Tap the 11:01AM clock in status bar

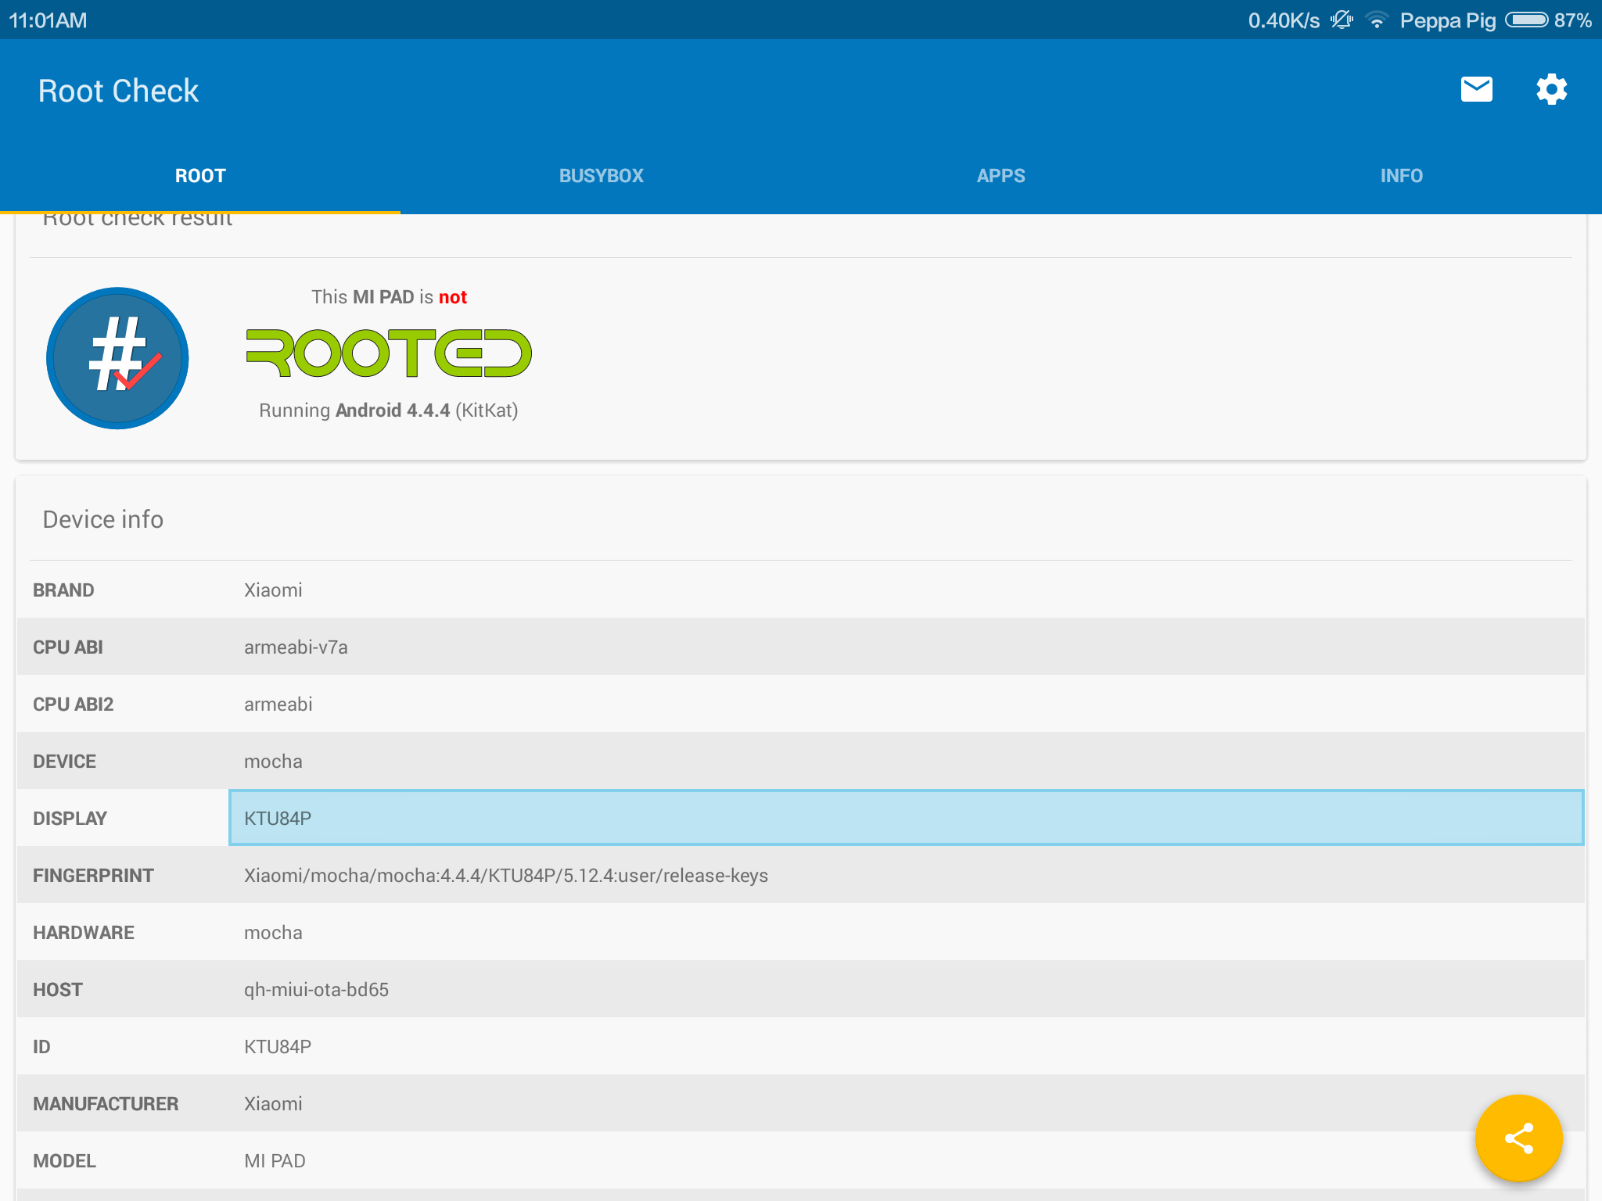coord(48,20)
